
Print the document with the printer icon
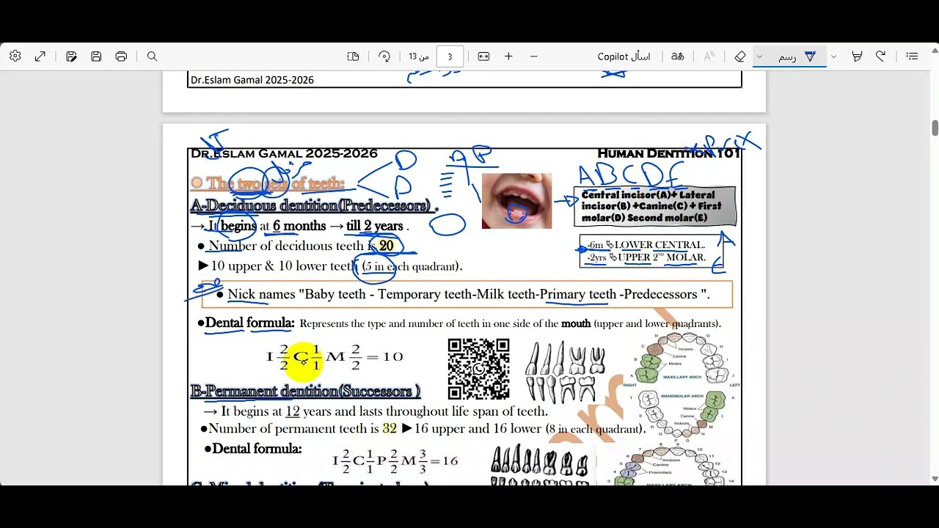tap(121, 56)
